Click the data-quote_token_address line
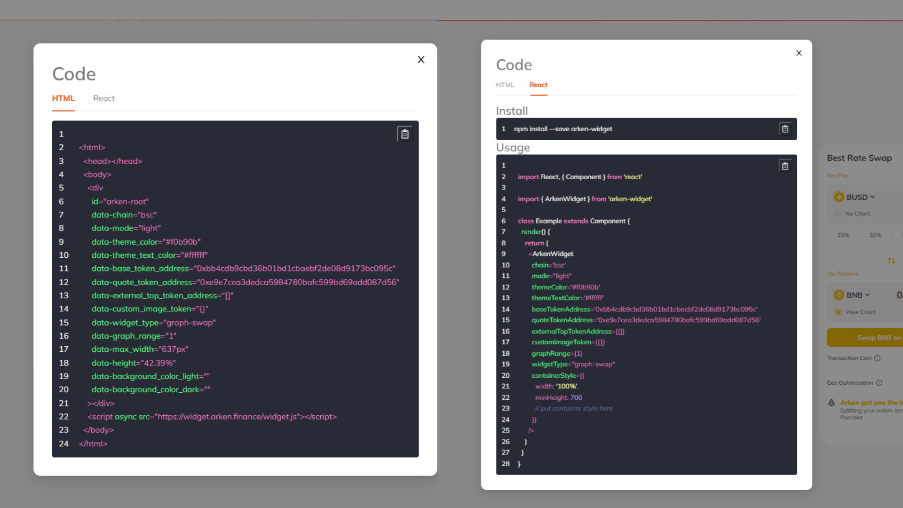The height and width of the screenshot is (508, 903). [x=245, y=282]
